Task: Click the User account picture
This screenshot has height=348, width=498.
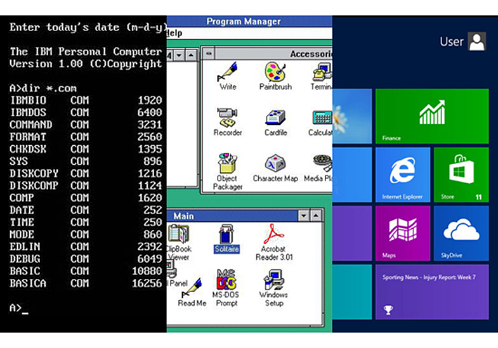Action: tap(476, 41)
